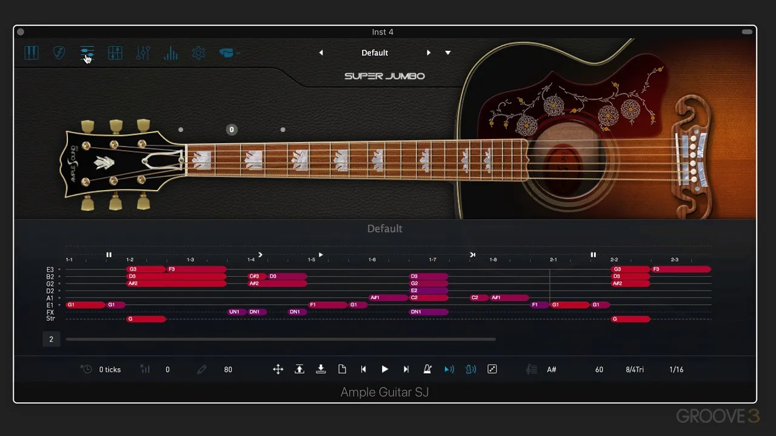
Task: Expand the chevron beside the cloud icon
Action: point(237,54)
